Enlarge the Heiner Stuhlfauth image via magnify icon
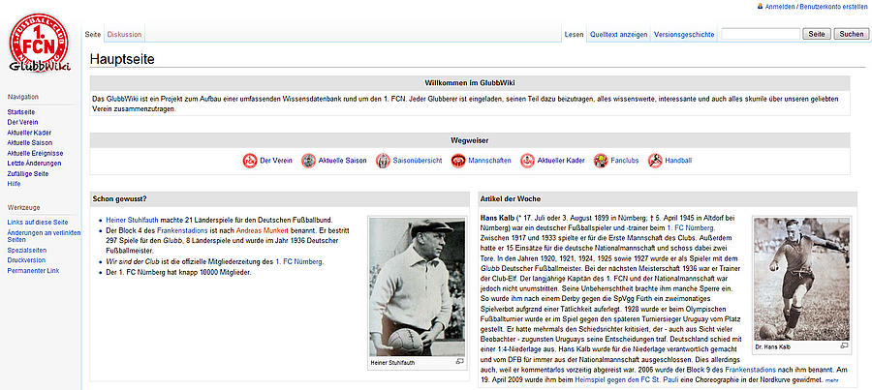The image size is (872, 390). point(459,362)
